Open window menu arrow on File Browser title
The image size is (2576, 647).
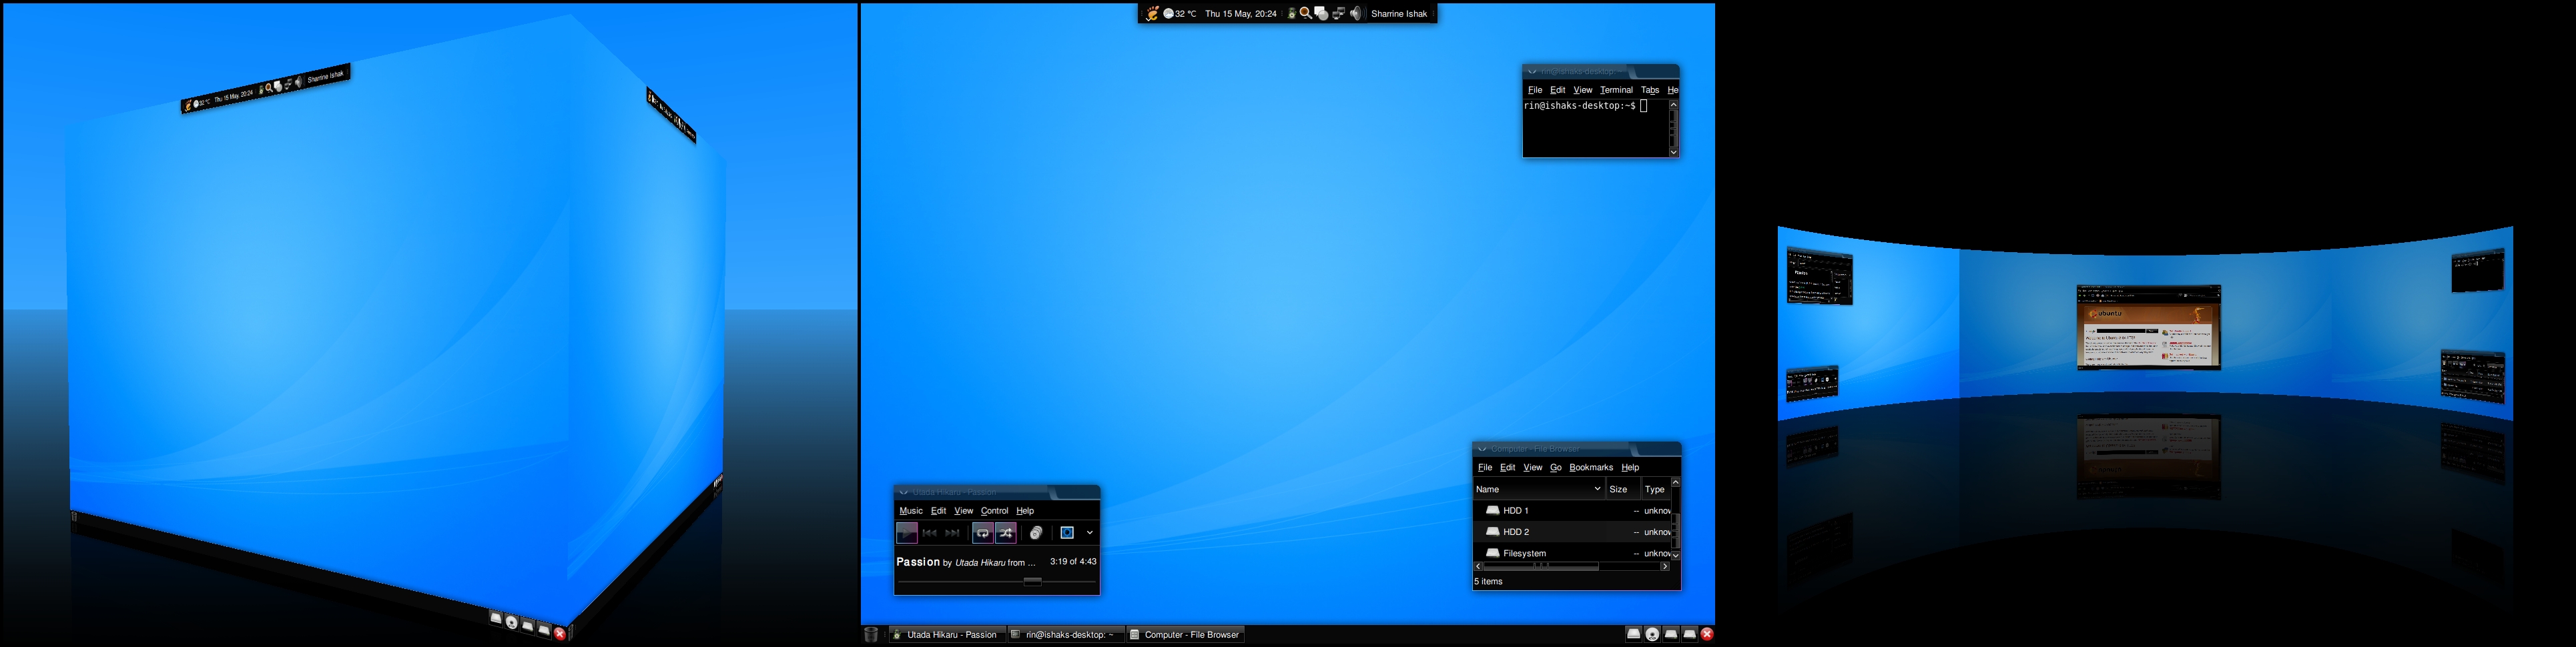[1482, 449]
